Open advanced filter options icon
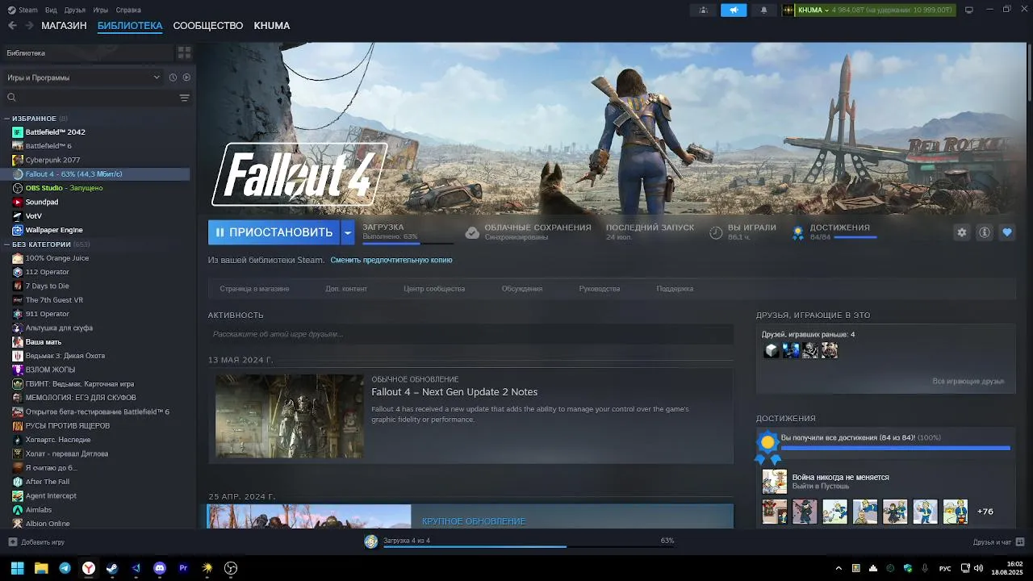The width and height of the screenshot is (1033, 581). pos(184,98)
